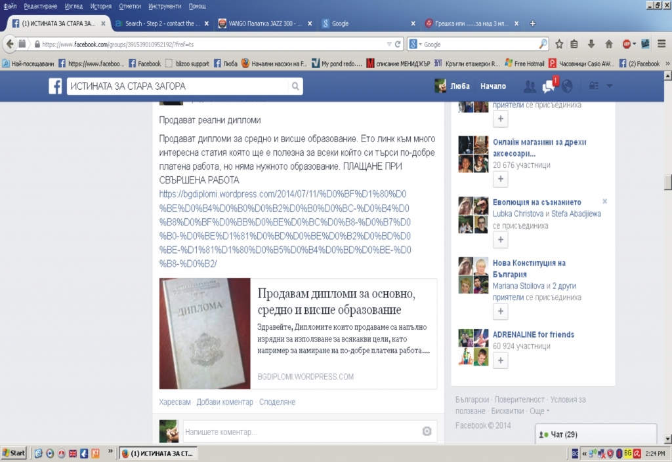The width and height of the screenshot is (672, 462).
Task: Click the Adblock Plus ABP icon
Action: tap(627, 44)
